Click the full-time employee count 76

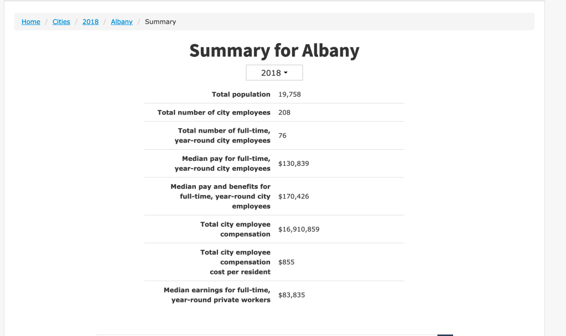[282, 135]
